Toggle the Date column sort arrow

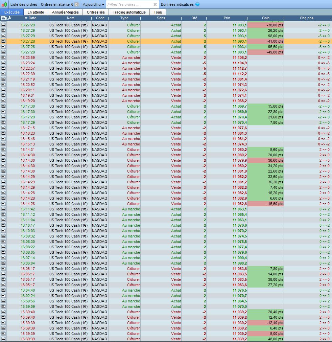26,18
